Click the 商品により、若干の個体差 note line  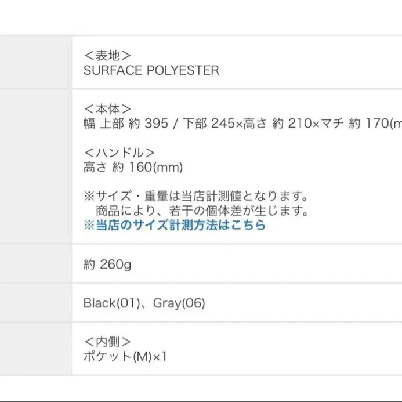(x=202, y=211)
